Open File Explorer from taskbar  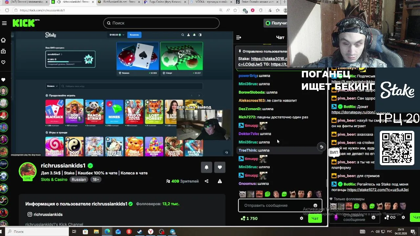pos(96,232)
